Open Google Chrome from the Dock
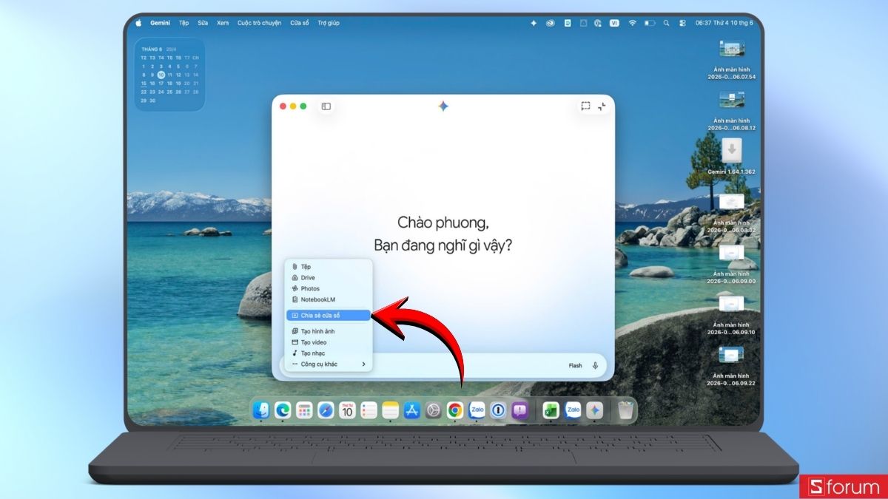Image resolution: width=888 pixels, height=499 pixels. click(455, 410)
